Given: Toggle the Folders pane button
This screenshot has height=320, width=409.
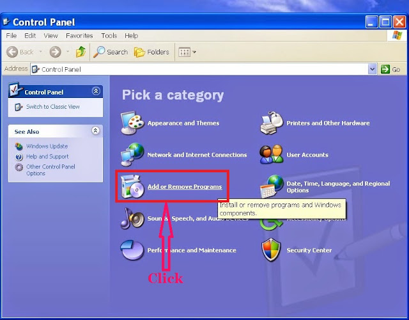Looking at the screenshot, I should point(151,52).
